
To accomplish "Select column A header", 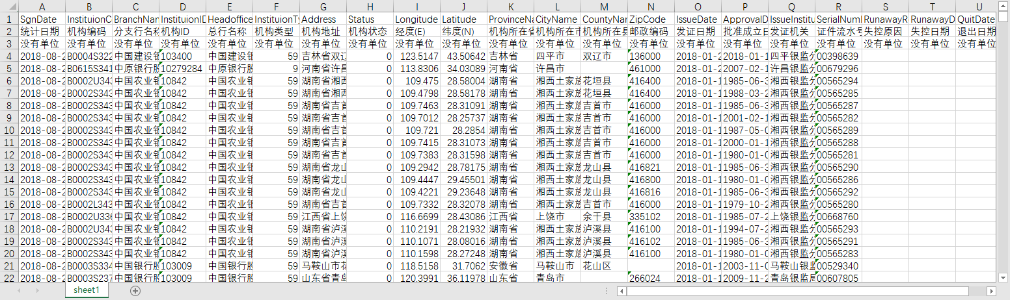I will (42, 7).
